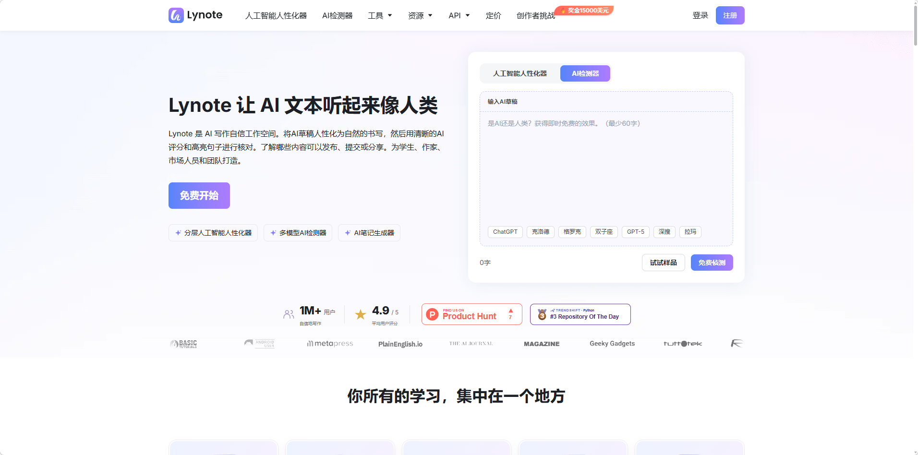
Task: Toggle the 克洛德 model chip
Action: coord(541,232)
